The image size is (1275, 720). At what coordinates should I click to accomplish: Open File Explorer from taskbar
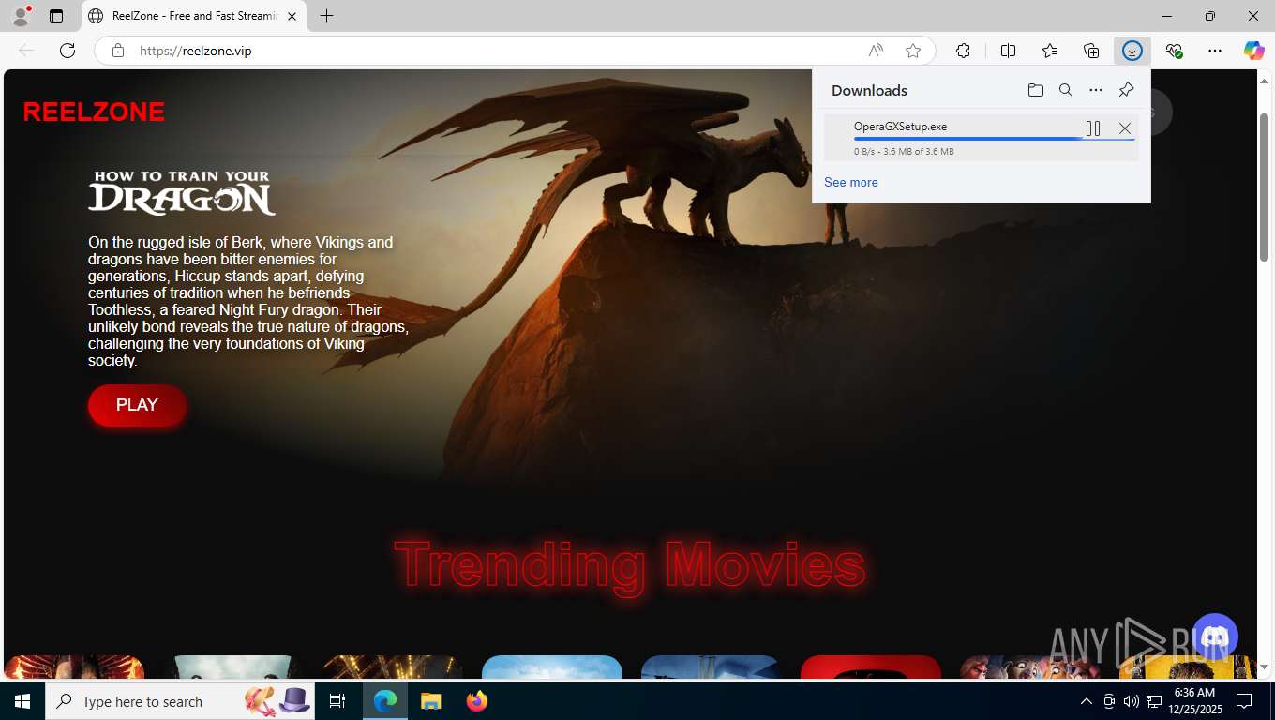click(430, 701)
